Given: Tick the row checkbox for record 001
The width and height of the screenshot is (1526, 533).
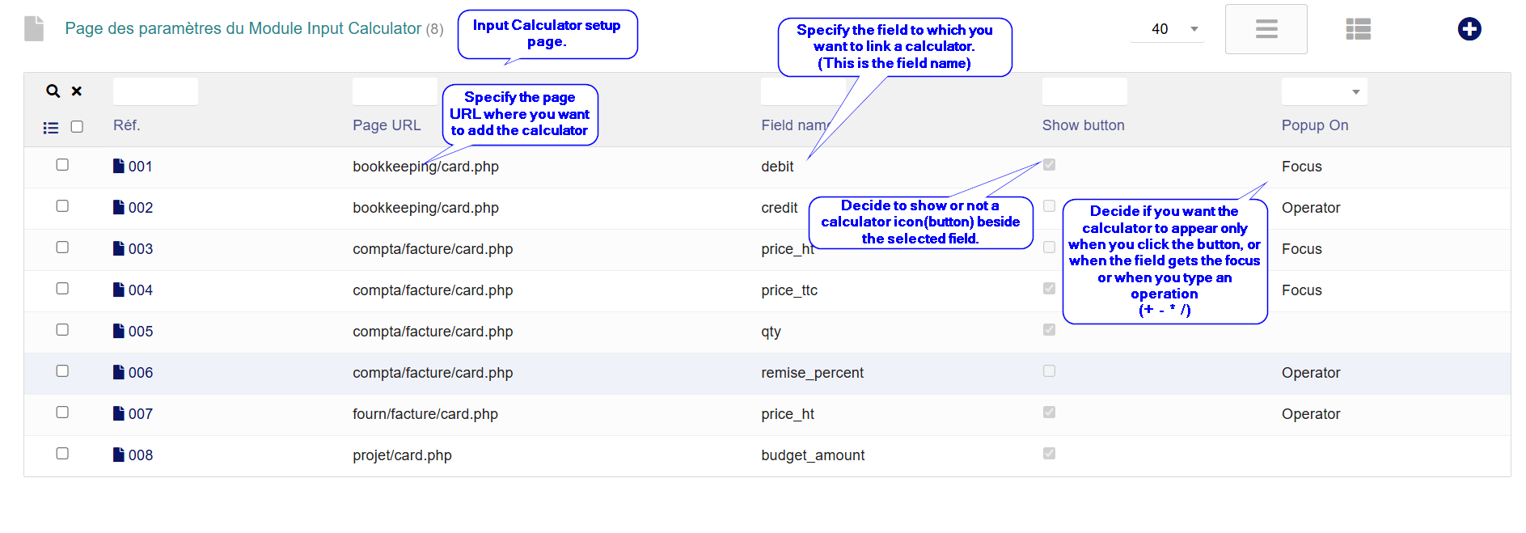Looking at the screenshot, I should [62, 165].
